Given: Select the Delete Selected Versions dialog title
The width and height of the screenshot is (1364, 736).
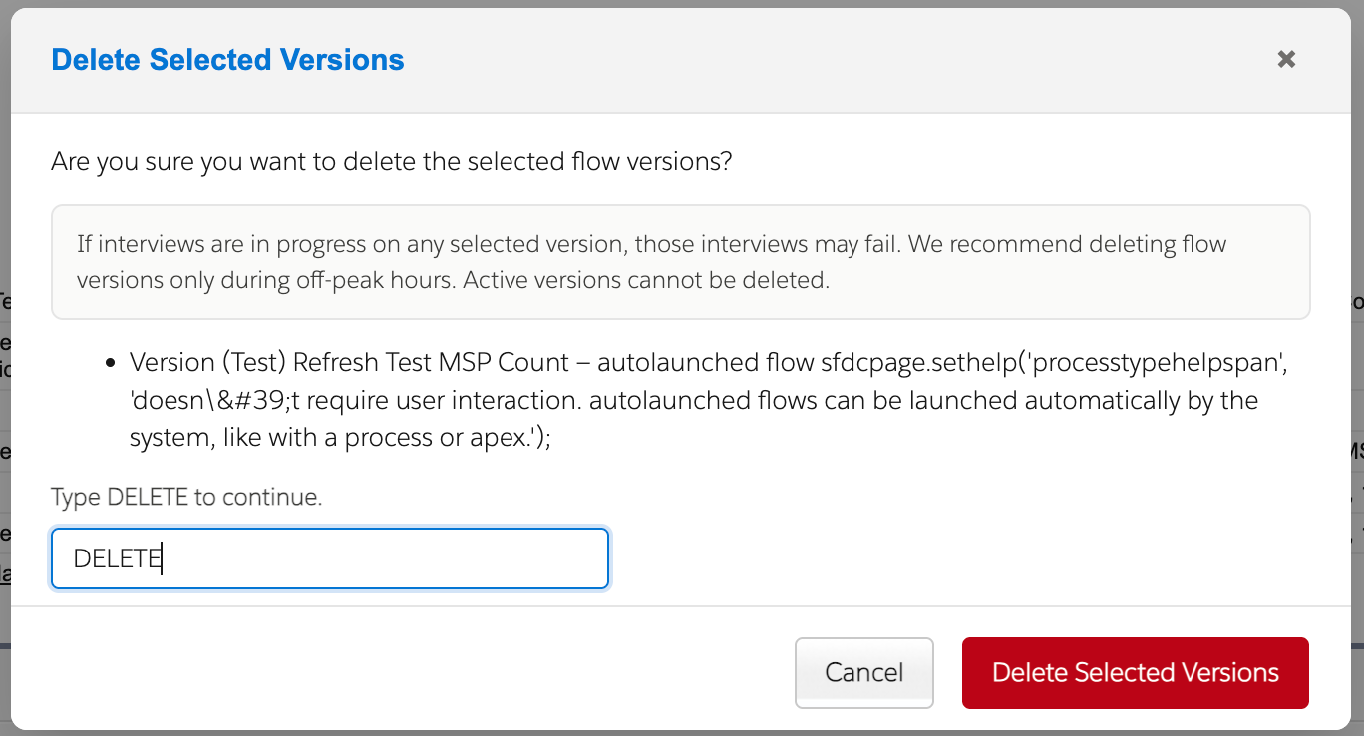Looking at the screenshot, I should coord(227,59).
